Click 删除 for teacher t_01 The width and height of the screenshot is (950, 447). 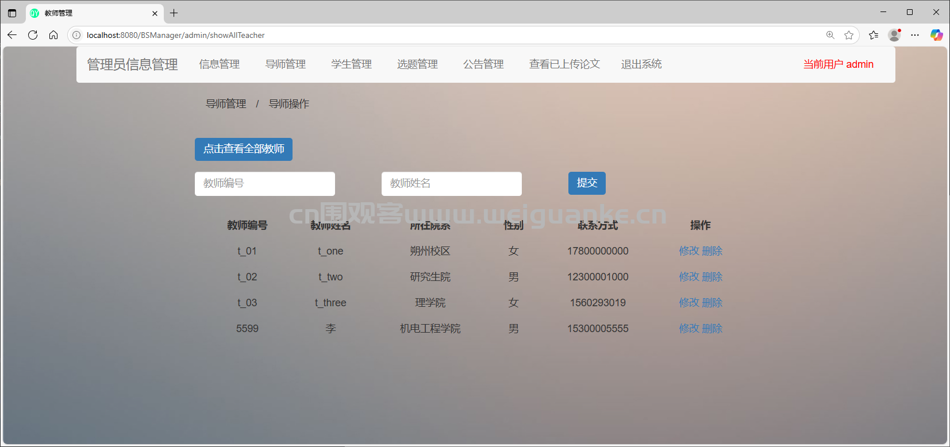pyautogui.click(x=712, y=251)
